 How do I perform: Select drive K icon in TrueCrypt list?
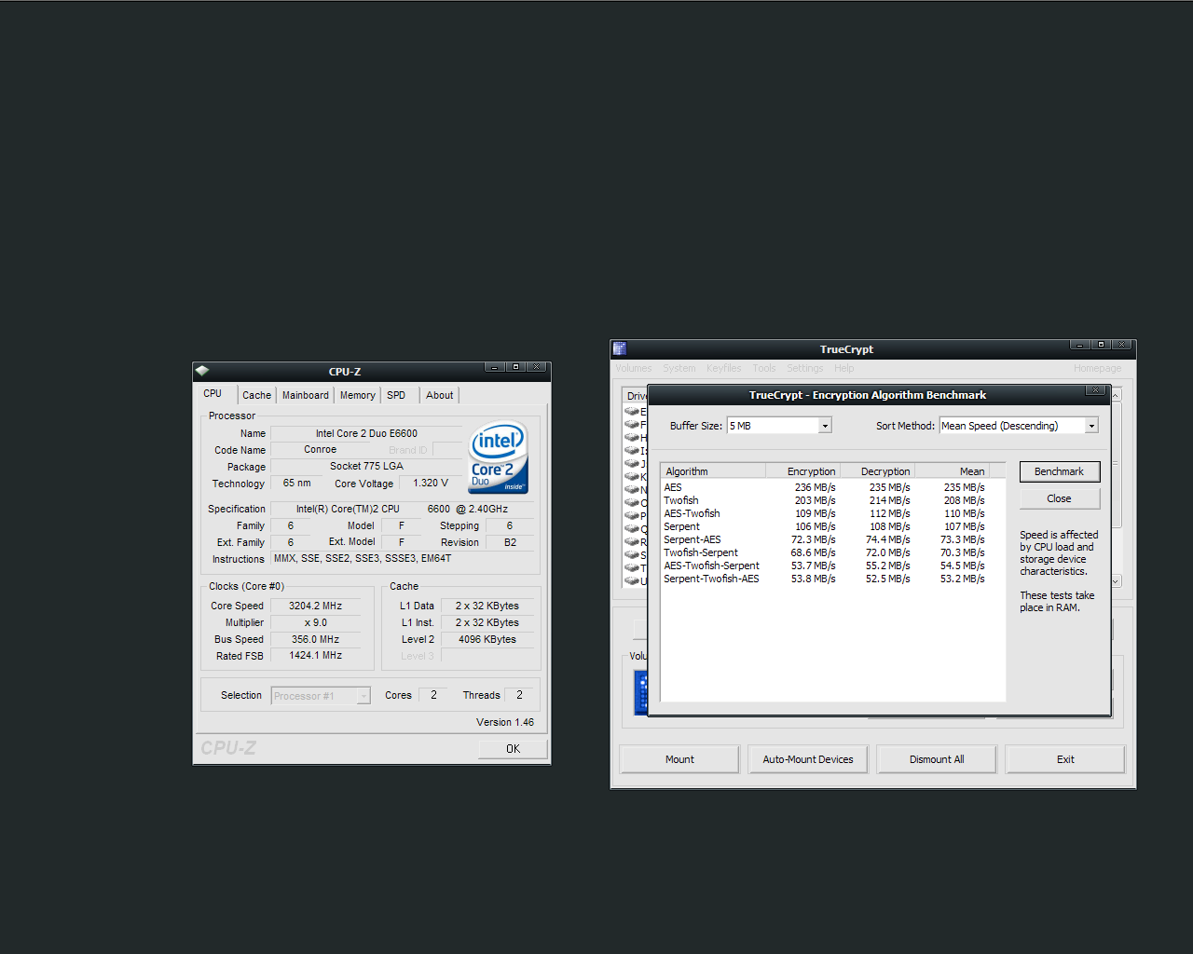[632, 476]
